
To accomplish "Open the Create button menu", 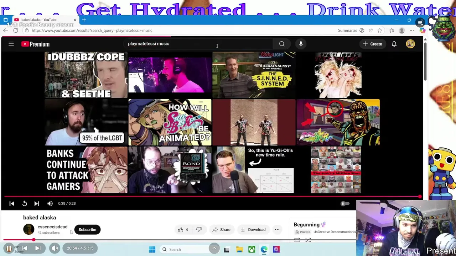I will pyautogui.click(x=372, y=44).
